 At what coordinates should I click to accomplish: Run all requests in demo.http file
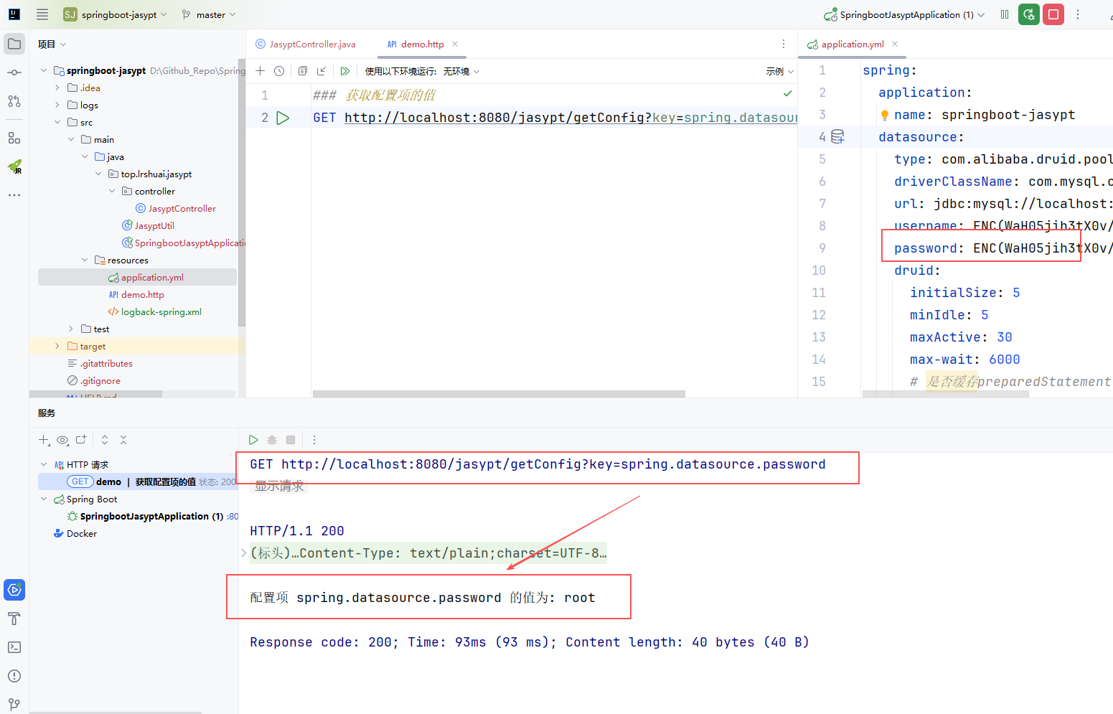tap(345, 71)
